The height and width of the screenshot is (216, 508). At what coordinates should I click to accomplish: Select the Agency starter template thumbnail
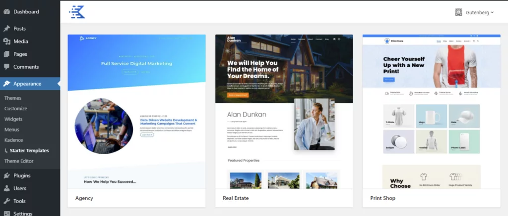tap(136, 111)
